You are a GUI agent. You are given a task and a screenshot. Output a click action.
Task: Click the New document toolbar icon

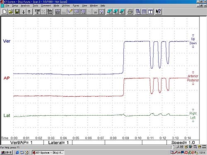[5, 12]
